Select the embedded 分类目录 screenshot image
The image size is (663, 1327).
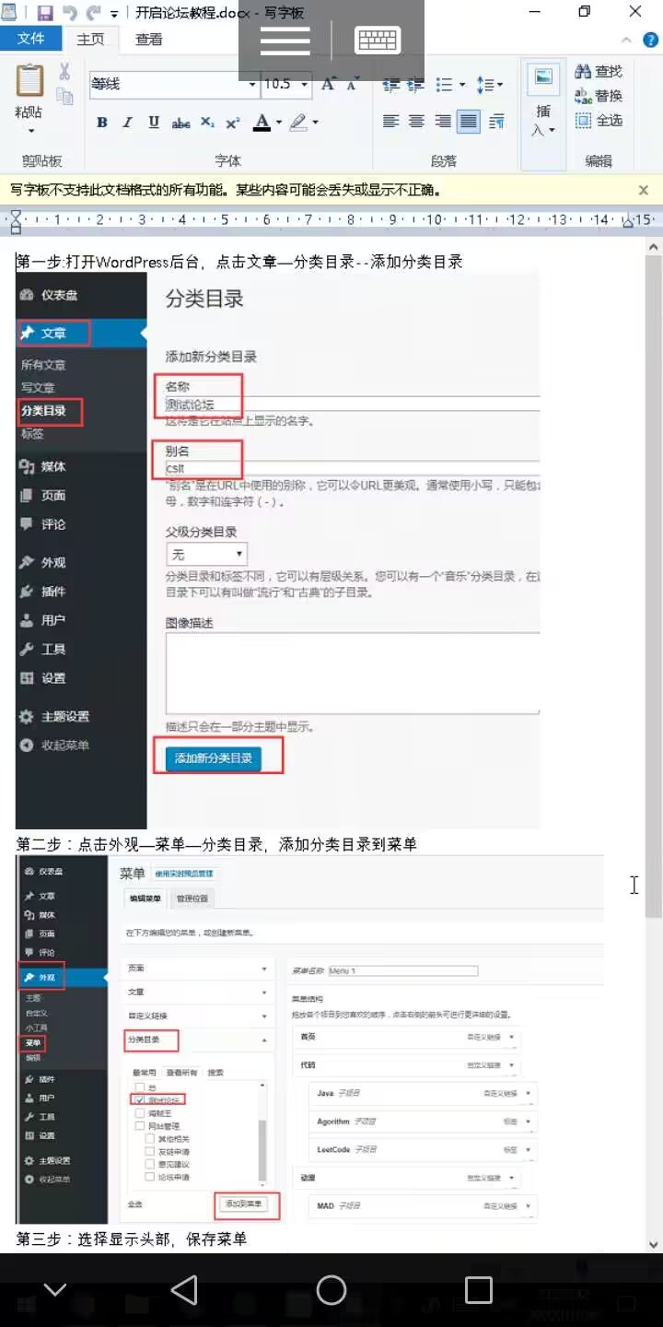point(278,550)
